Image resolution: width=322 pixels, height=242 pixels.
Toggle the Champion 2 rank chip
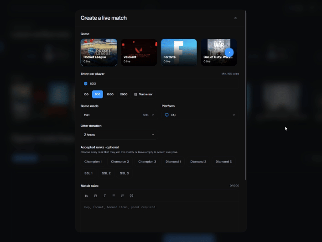[120, 162]
